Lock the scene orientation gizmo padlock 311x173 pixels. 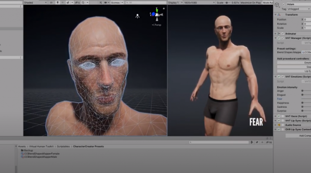click(163, 8)
